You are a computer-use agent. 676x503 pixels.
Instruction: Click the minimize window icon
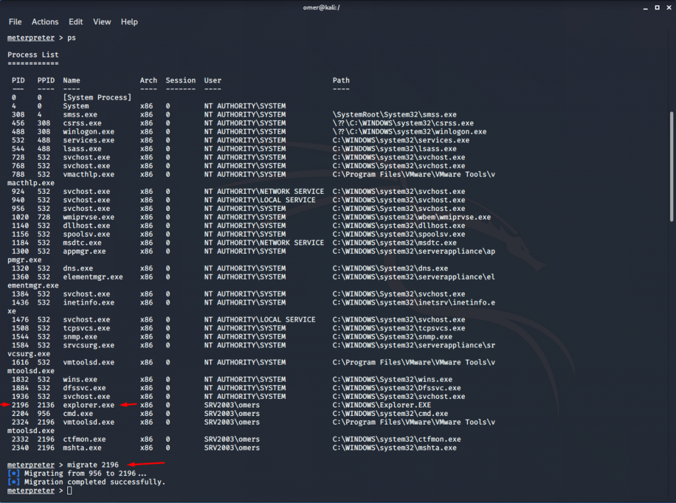click(x=645, y=7)
